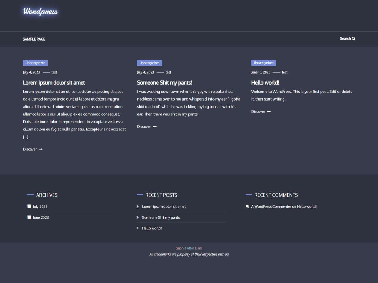Click the archive icon beside July 2023
Viewport: 378px width, 283px height.
click(x=29, y=206)
